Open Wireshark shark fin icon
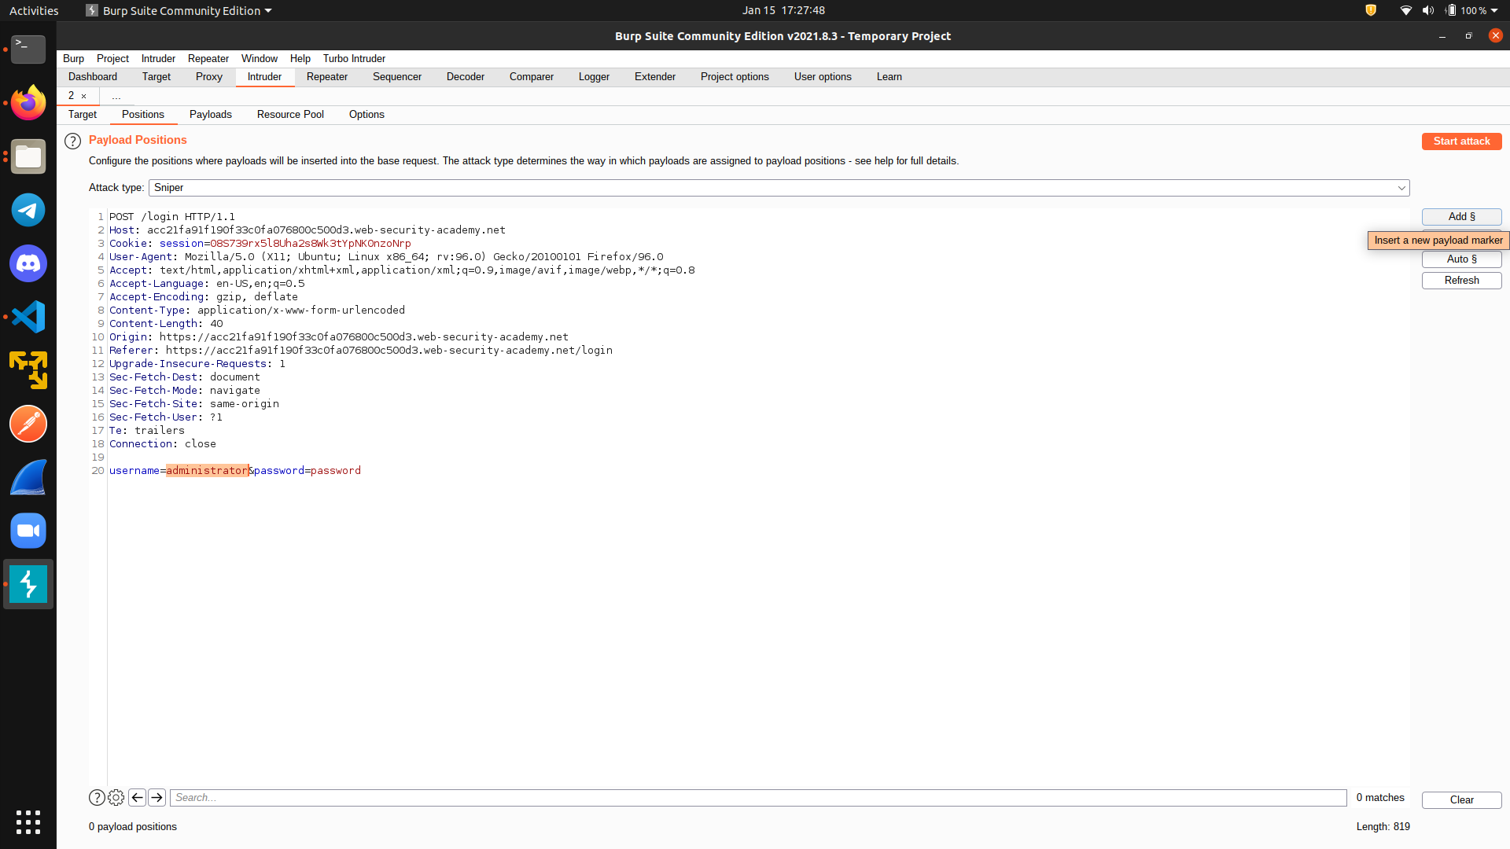The image size is (1510, 849). point(28,477)
